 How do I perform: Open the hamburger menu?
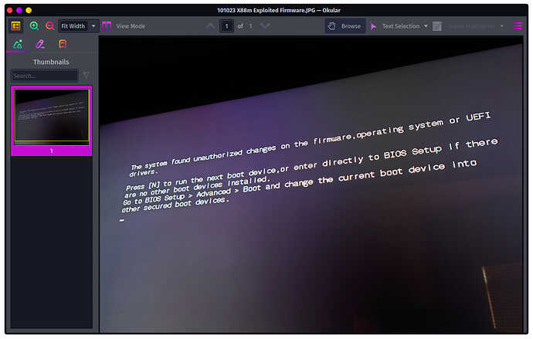point(518,25)
